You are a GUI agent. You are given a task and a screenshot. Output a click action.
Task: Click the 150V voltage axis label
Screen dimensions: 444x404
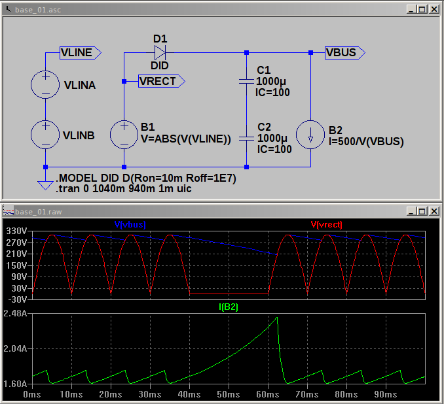pos(16,265)
